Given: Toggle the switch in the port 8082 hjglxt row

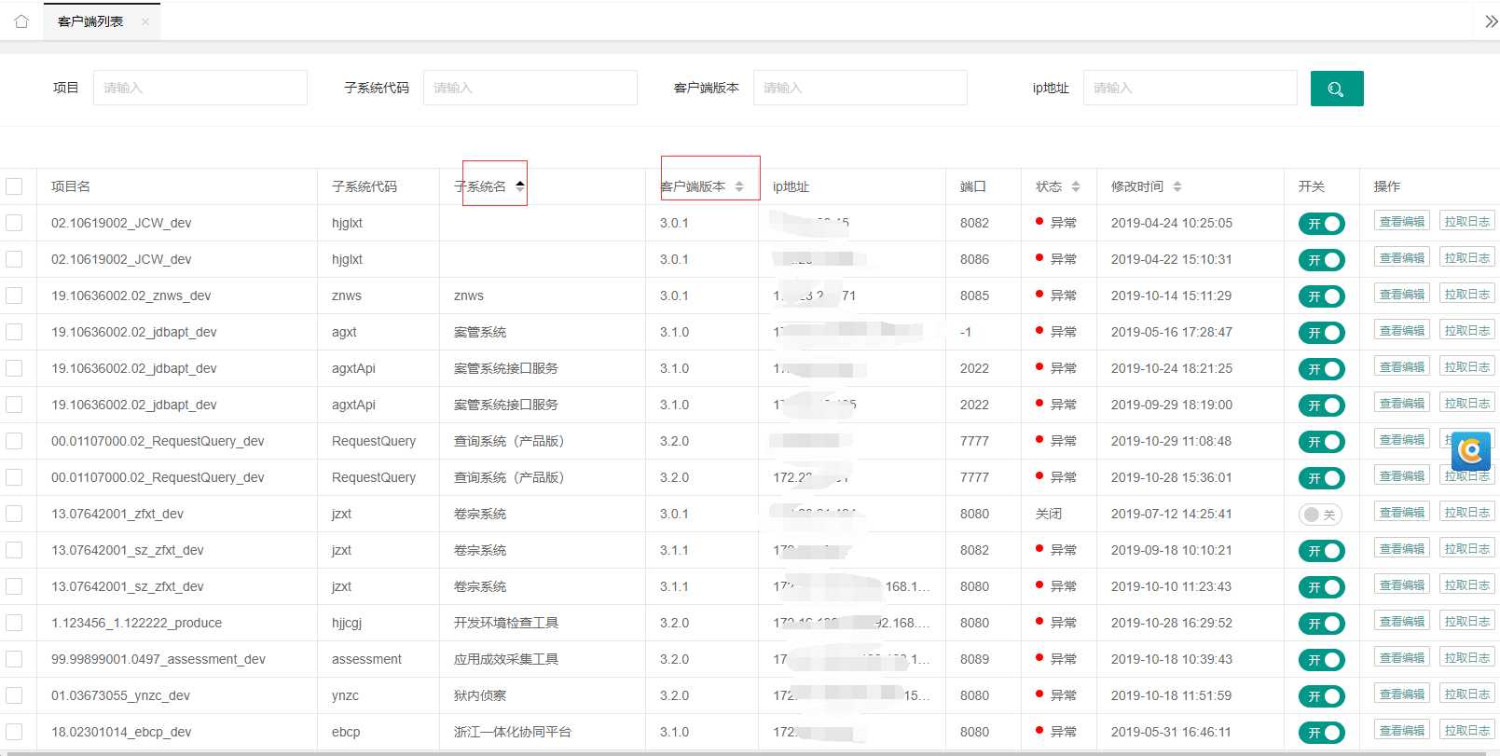Looking at the screenshot, I should click(x=1322, y=224).
